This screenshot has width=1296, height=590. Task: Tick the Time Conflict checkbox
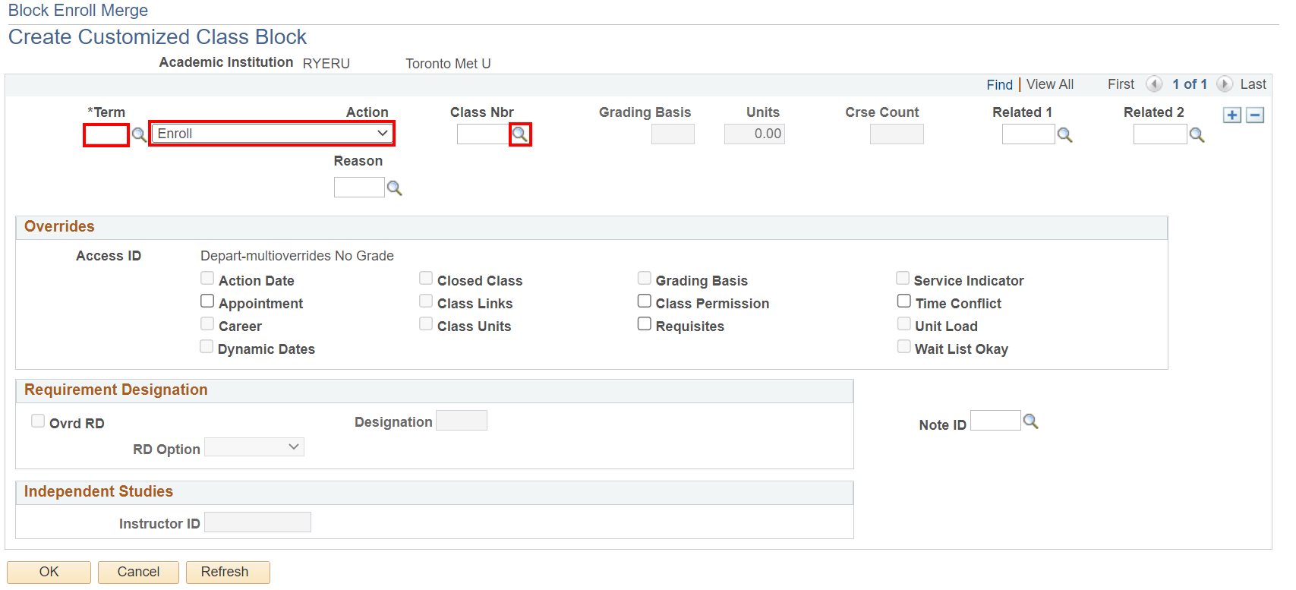pos(904,301)
